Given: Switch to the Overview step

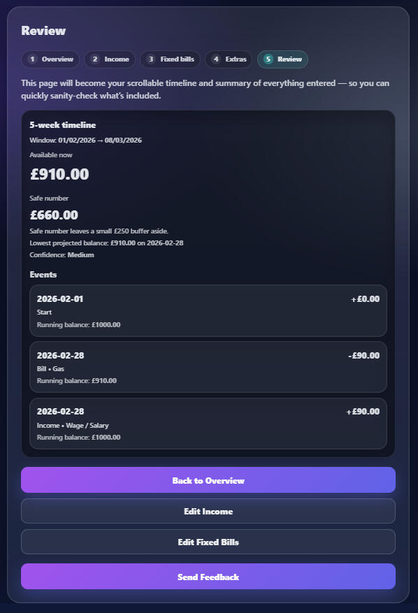Looking at the screenshot, I should 50,59.
